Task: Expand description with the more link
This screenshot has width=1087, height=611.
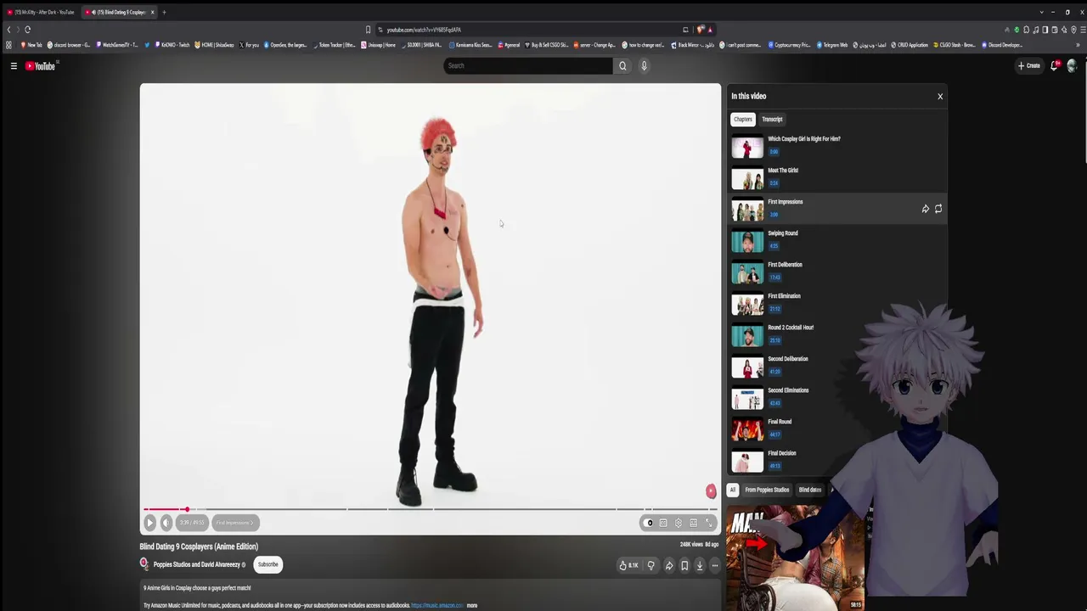Action: point(472,606)
